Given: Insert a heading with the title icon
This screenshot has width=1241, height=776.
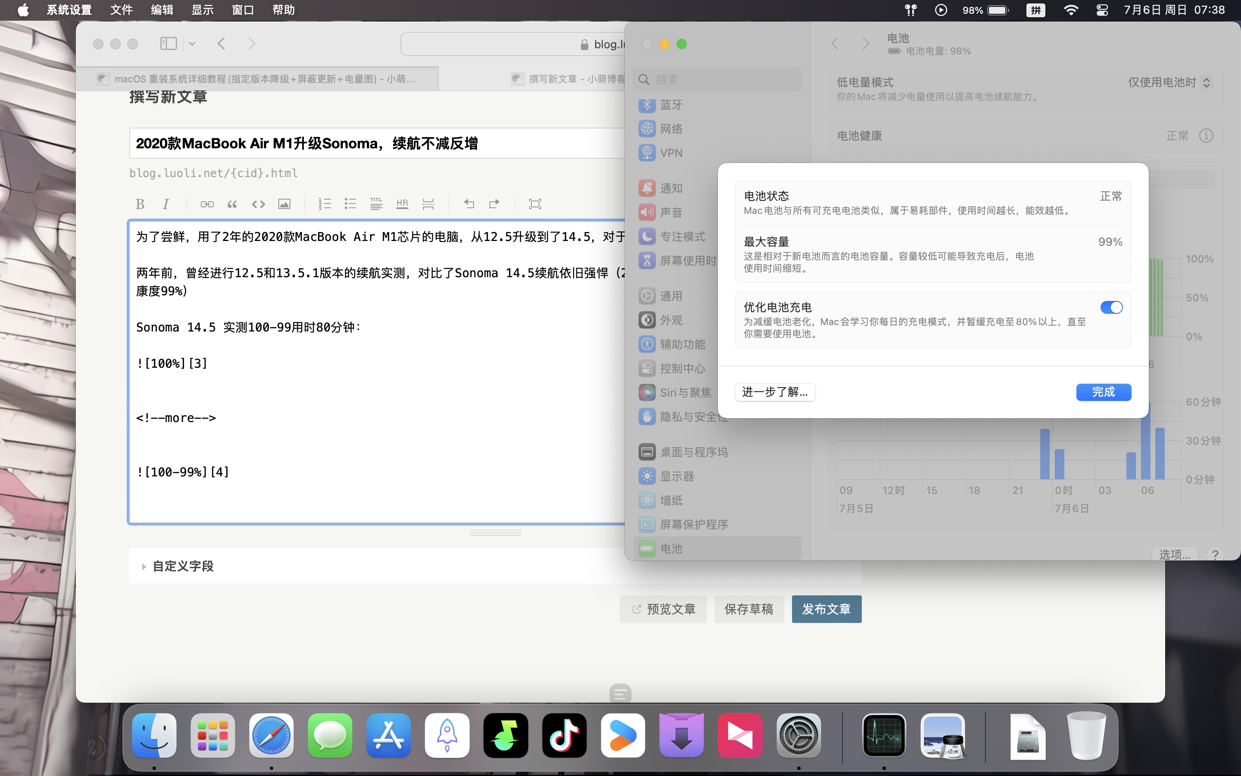Looking at the screenshot, I should pyautogui.click(x=377, y=204).
